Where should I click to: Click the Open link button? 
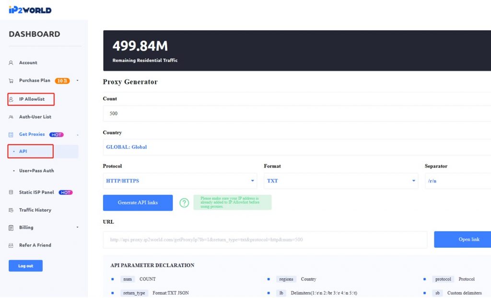(463, 240)
